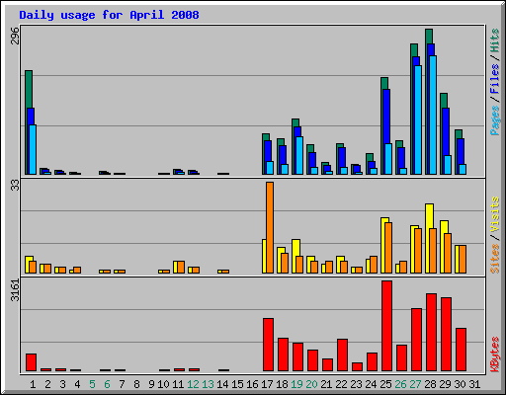
Task: Click day 25 on the x-axis
Action: tap(385, 384)
